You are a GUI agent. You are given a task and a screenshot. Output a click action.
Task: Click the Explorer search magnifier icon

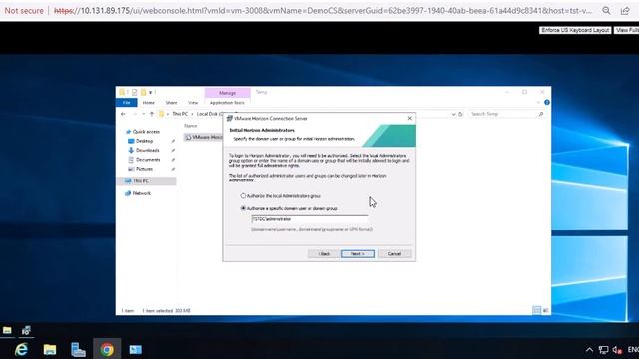point(541,114)
